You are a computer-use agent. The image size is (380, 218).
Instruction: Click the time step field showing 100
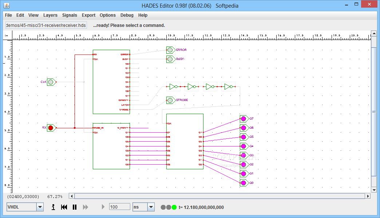[x=120, y=207]
